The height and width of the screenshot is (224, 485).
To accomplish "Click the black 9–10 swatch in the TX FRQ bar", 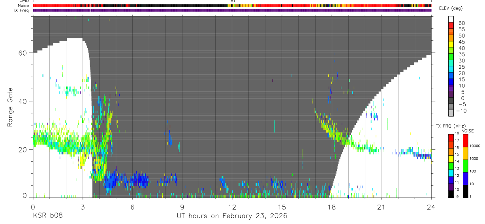I will point(451,194).
